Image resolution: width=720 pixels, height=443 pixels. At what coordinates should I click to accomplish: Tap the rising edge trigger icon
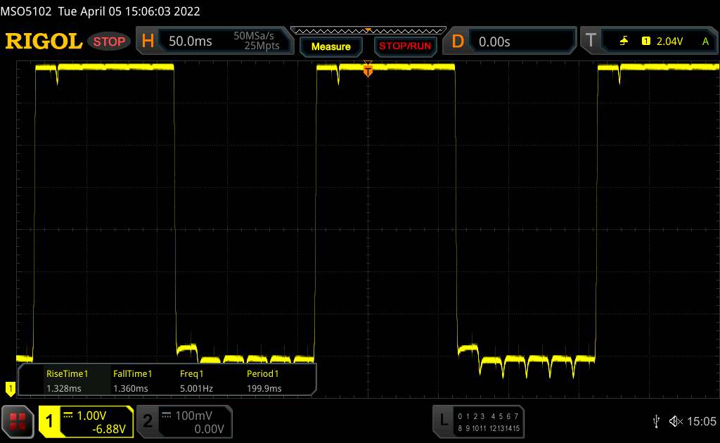coord(624,41)
